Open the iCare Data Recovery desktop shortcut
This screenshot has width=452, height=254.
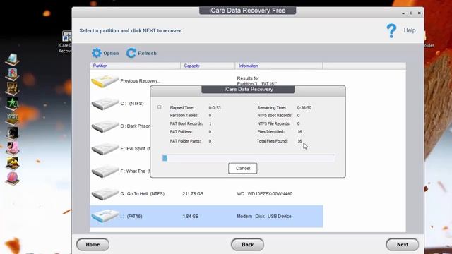(x=66, y=42)
